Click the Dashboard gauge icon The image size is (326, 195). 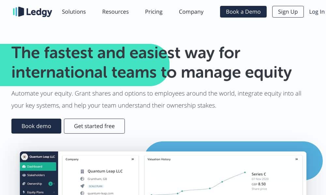click(x=24, y=166)
